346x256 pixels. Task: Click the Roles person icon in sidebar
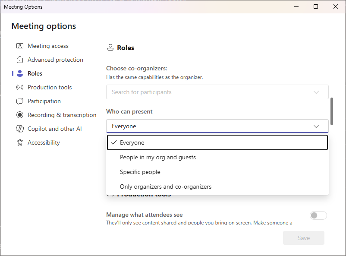pos(20,73)
